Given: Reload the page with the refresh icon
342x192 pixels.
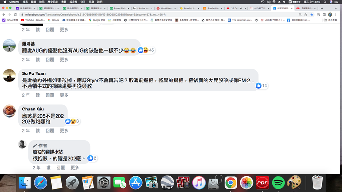Looking at the screenshot, I should tap(15, 15).
